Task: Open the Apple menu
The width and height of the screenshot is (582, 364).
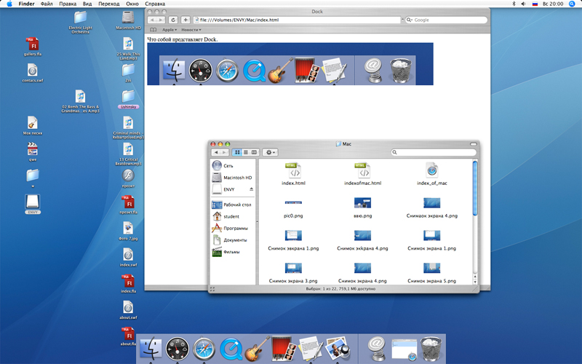Action: [9, 4]
